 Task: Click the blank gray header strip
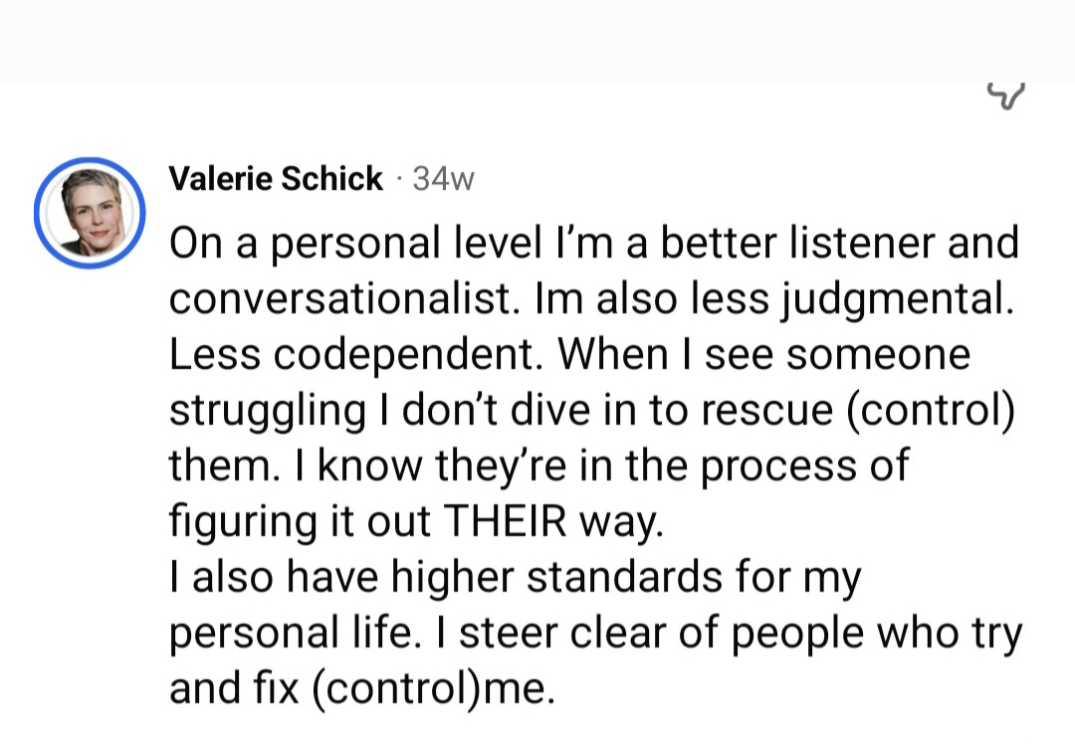(537, 40)
